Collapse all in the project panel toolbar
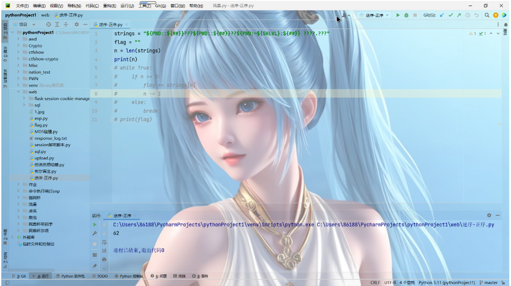The image size is (511, 286). (x=66, y=24)
